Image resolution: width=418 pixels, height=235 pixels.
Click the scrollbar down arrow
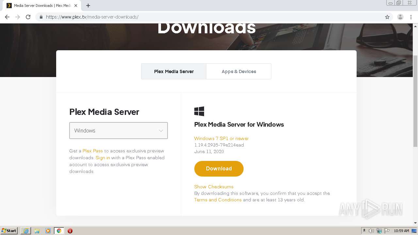pyautogui.click(x=415, y=223)
